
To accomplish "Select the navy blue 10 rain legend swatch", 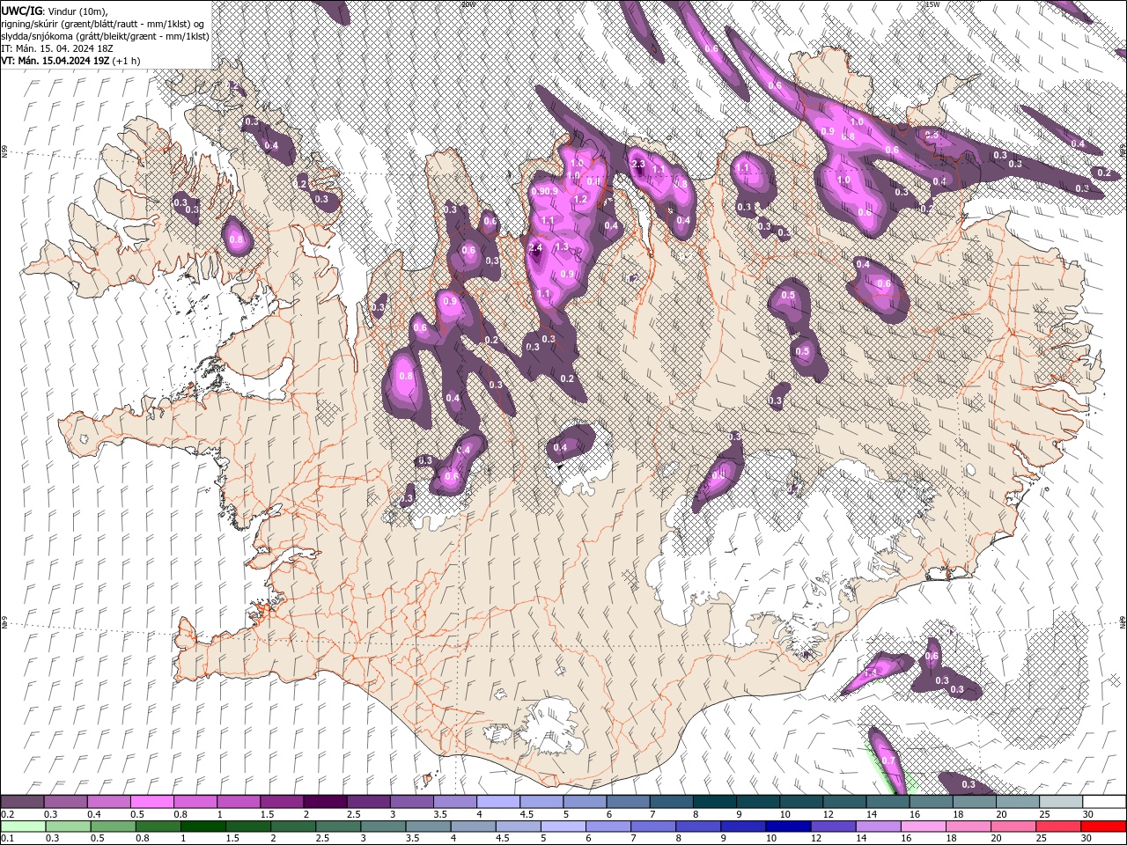I will 787,826.
